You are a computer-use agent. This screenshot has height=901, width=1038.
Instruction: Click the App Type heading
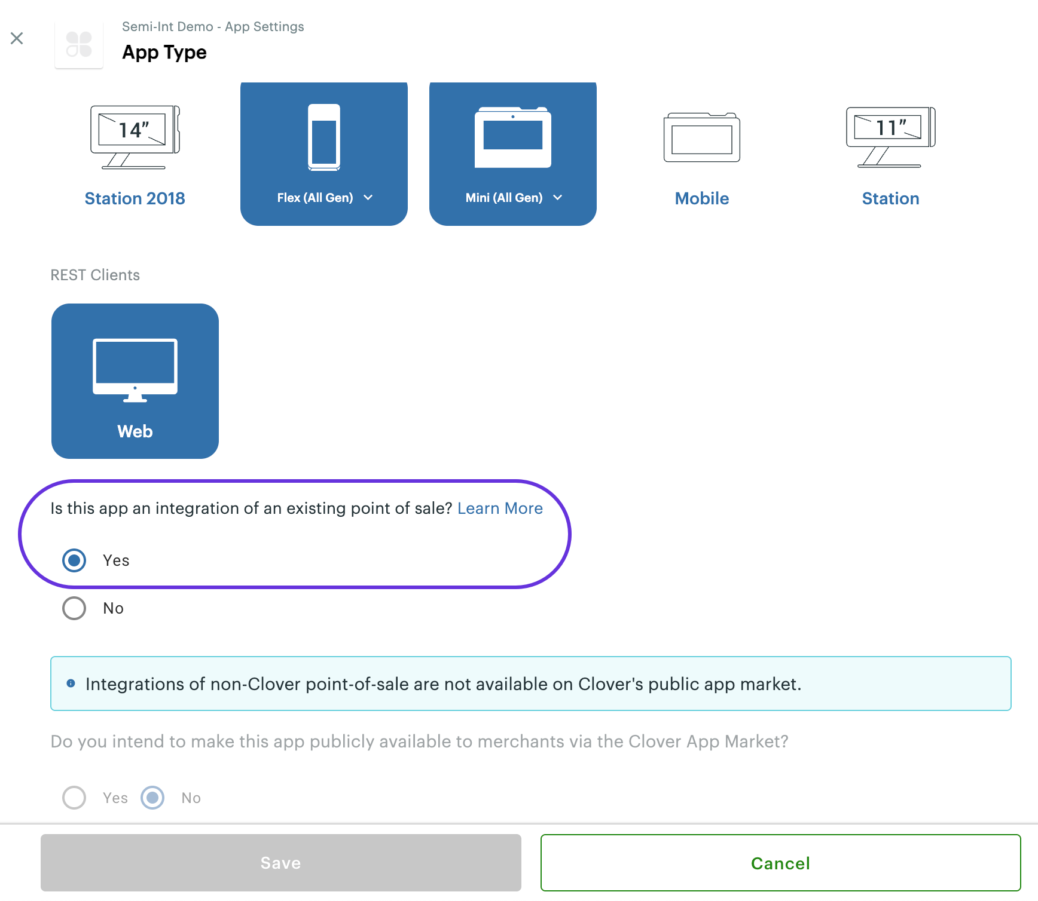tap(164, 53)
